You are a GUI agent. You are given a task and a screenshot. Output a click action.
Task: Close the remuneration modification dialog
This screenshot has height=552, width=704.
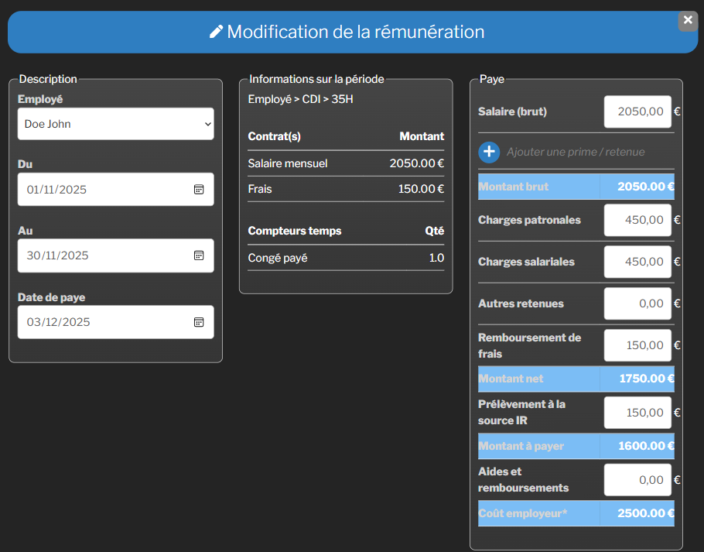[x=688, y=21]
